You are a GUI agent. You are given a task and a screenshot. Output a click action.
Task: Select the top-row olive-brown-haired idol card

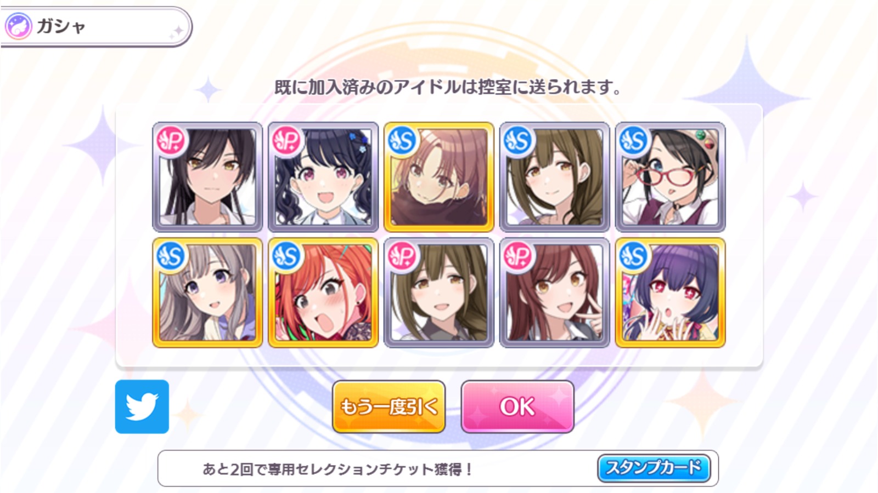tap(555, 177)
